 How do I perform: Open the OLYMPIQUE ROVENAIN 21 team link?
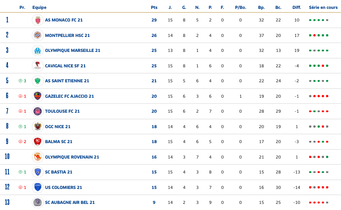coord(72,157)
